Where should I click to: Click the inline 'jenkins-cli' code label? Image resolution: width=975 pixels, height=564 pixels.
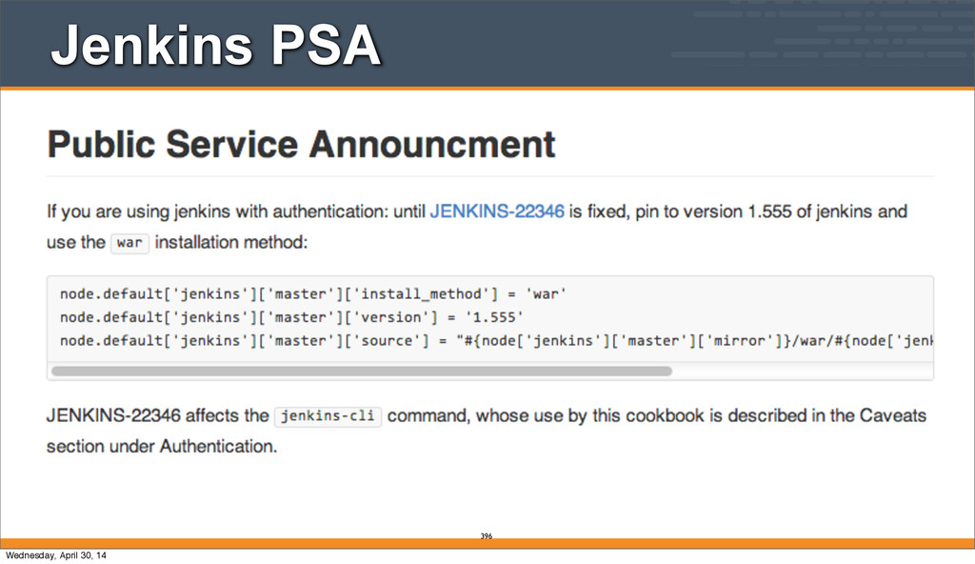click(328, 415)
